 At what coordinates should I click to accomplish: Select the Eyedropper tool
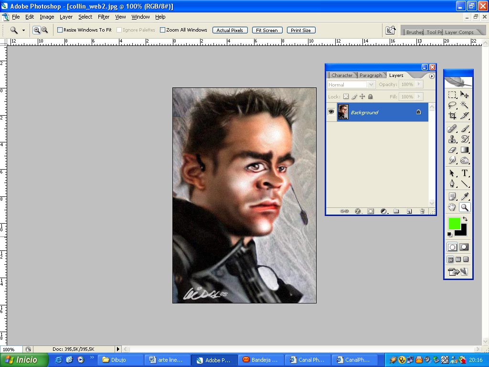tap(464, 196)
